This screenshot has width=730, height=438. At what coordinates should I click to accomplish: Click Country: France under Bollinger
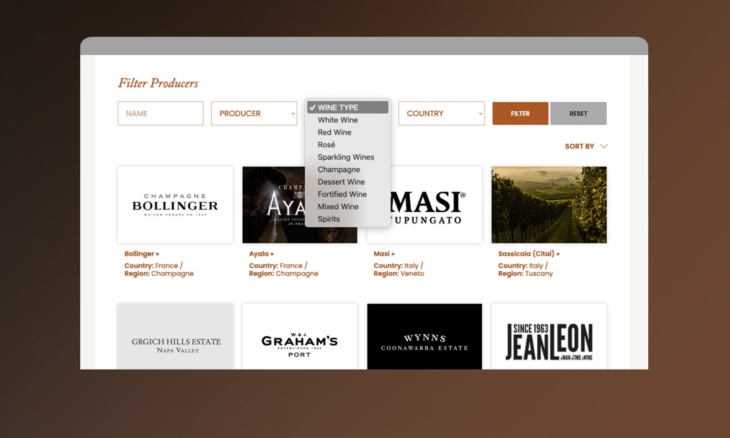point(153,266)
